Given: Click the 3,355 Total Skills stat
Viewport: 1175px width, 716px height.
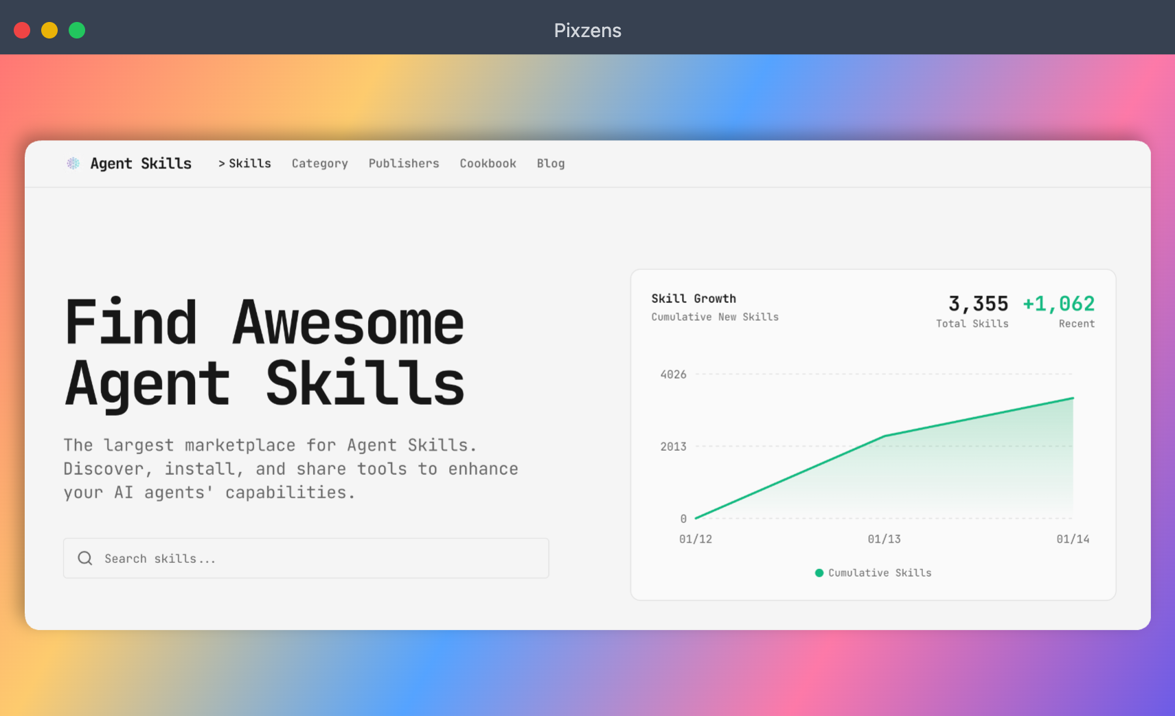Looking at the screenshot, I should [972, 311].
